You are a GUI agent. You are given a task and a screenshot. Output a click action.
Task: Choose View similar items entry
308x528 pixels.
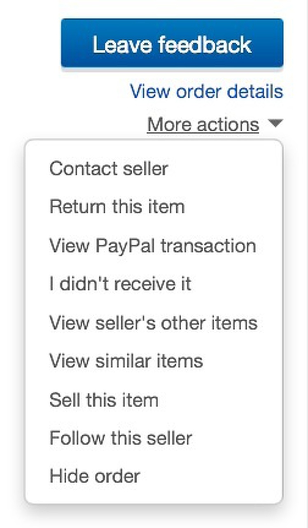(x=126, y=361)
